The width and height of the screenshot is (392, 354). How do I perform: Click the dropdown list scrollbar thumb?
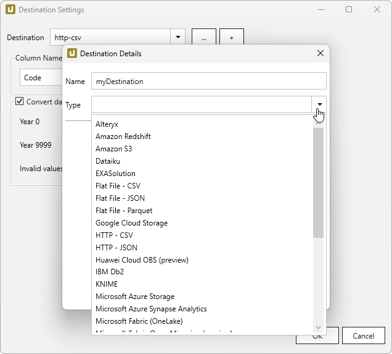318,183
